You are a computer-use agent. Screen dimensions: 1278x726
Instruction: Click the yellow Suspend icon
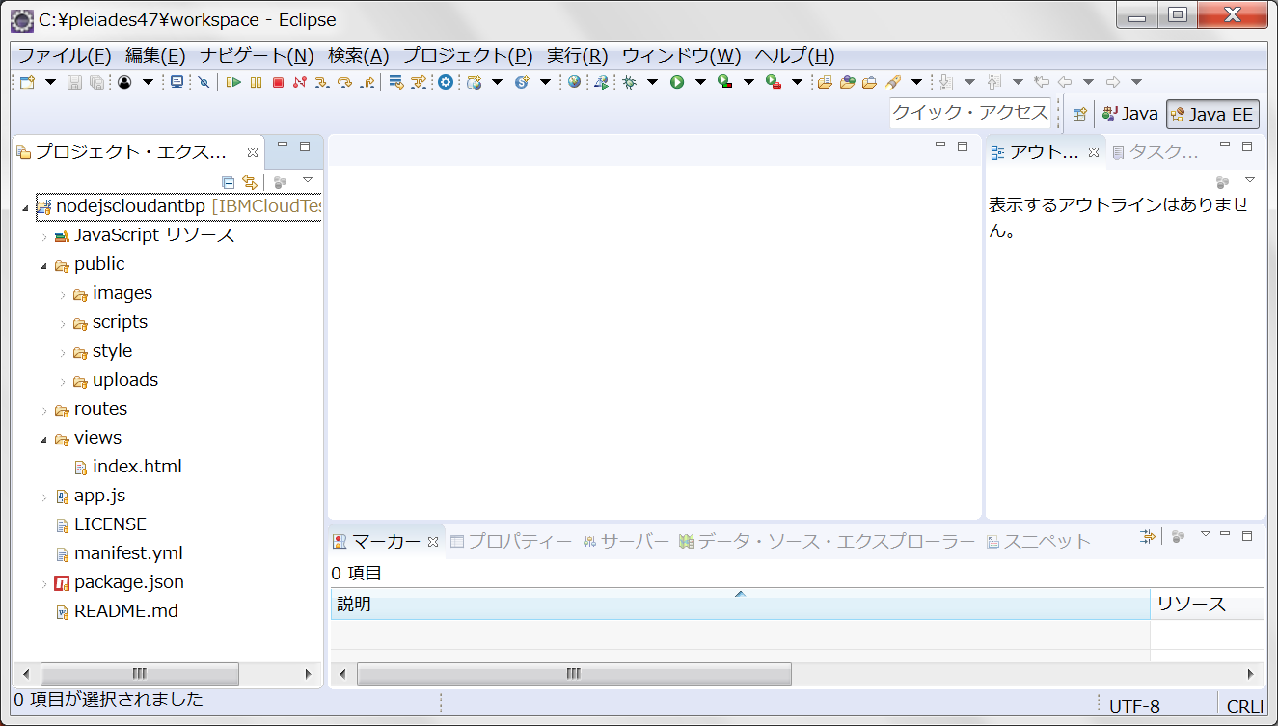click(x=256, y=82)
